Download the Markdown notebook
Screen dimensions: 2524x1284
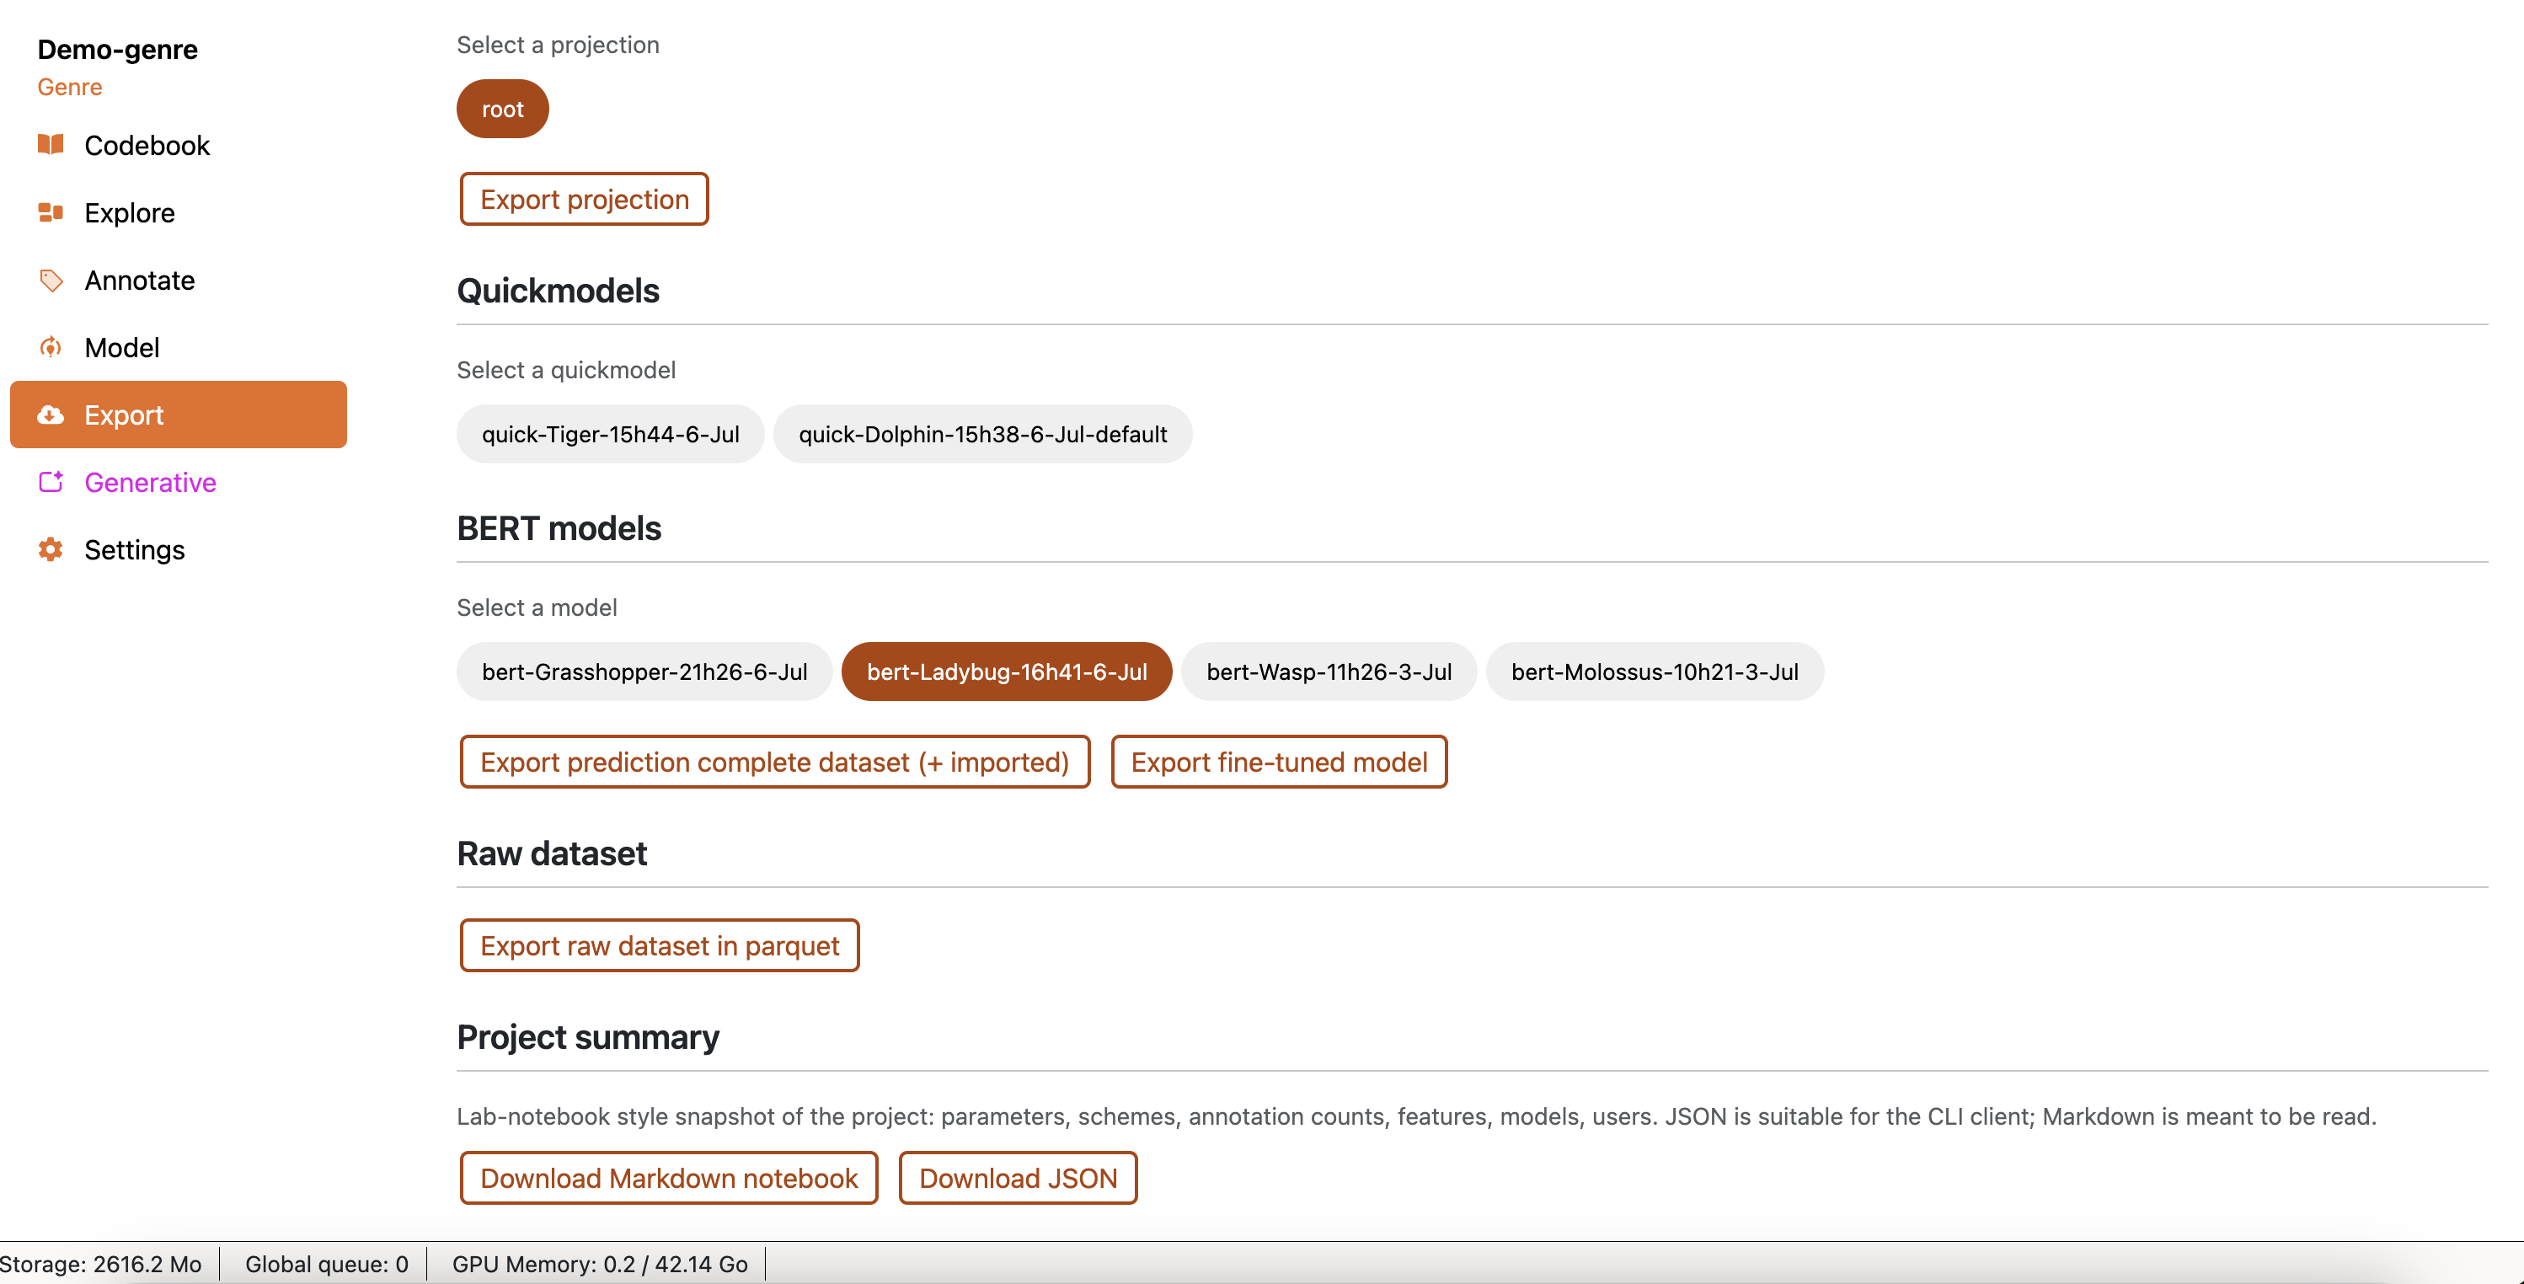[669, 1177]
